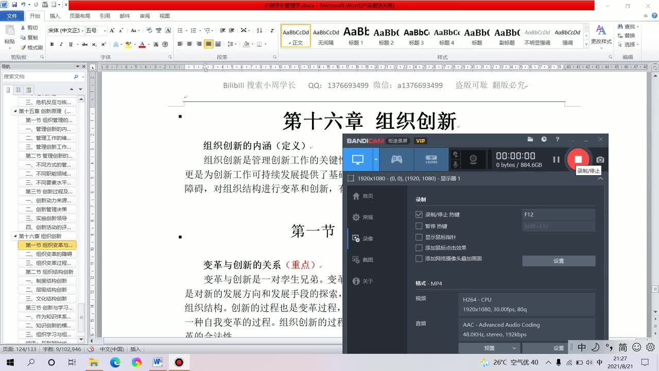Select game recording mode gamepad icon

click(396, 159)
